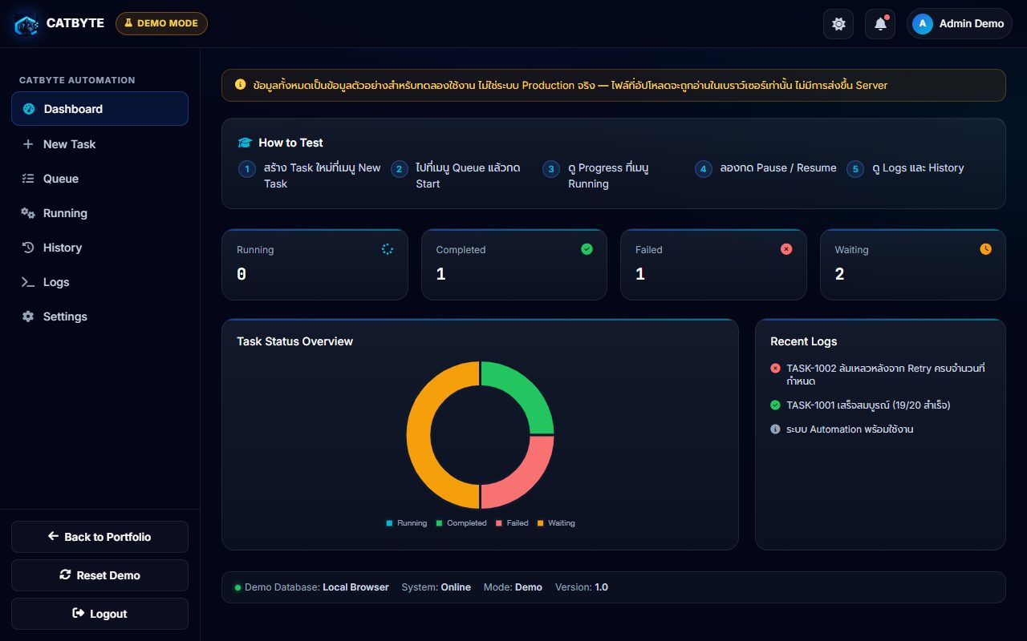
Task: Open the Admin Demo user menu
Action: [x=959, y=24]
